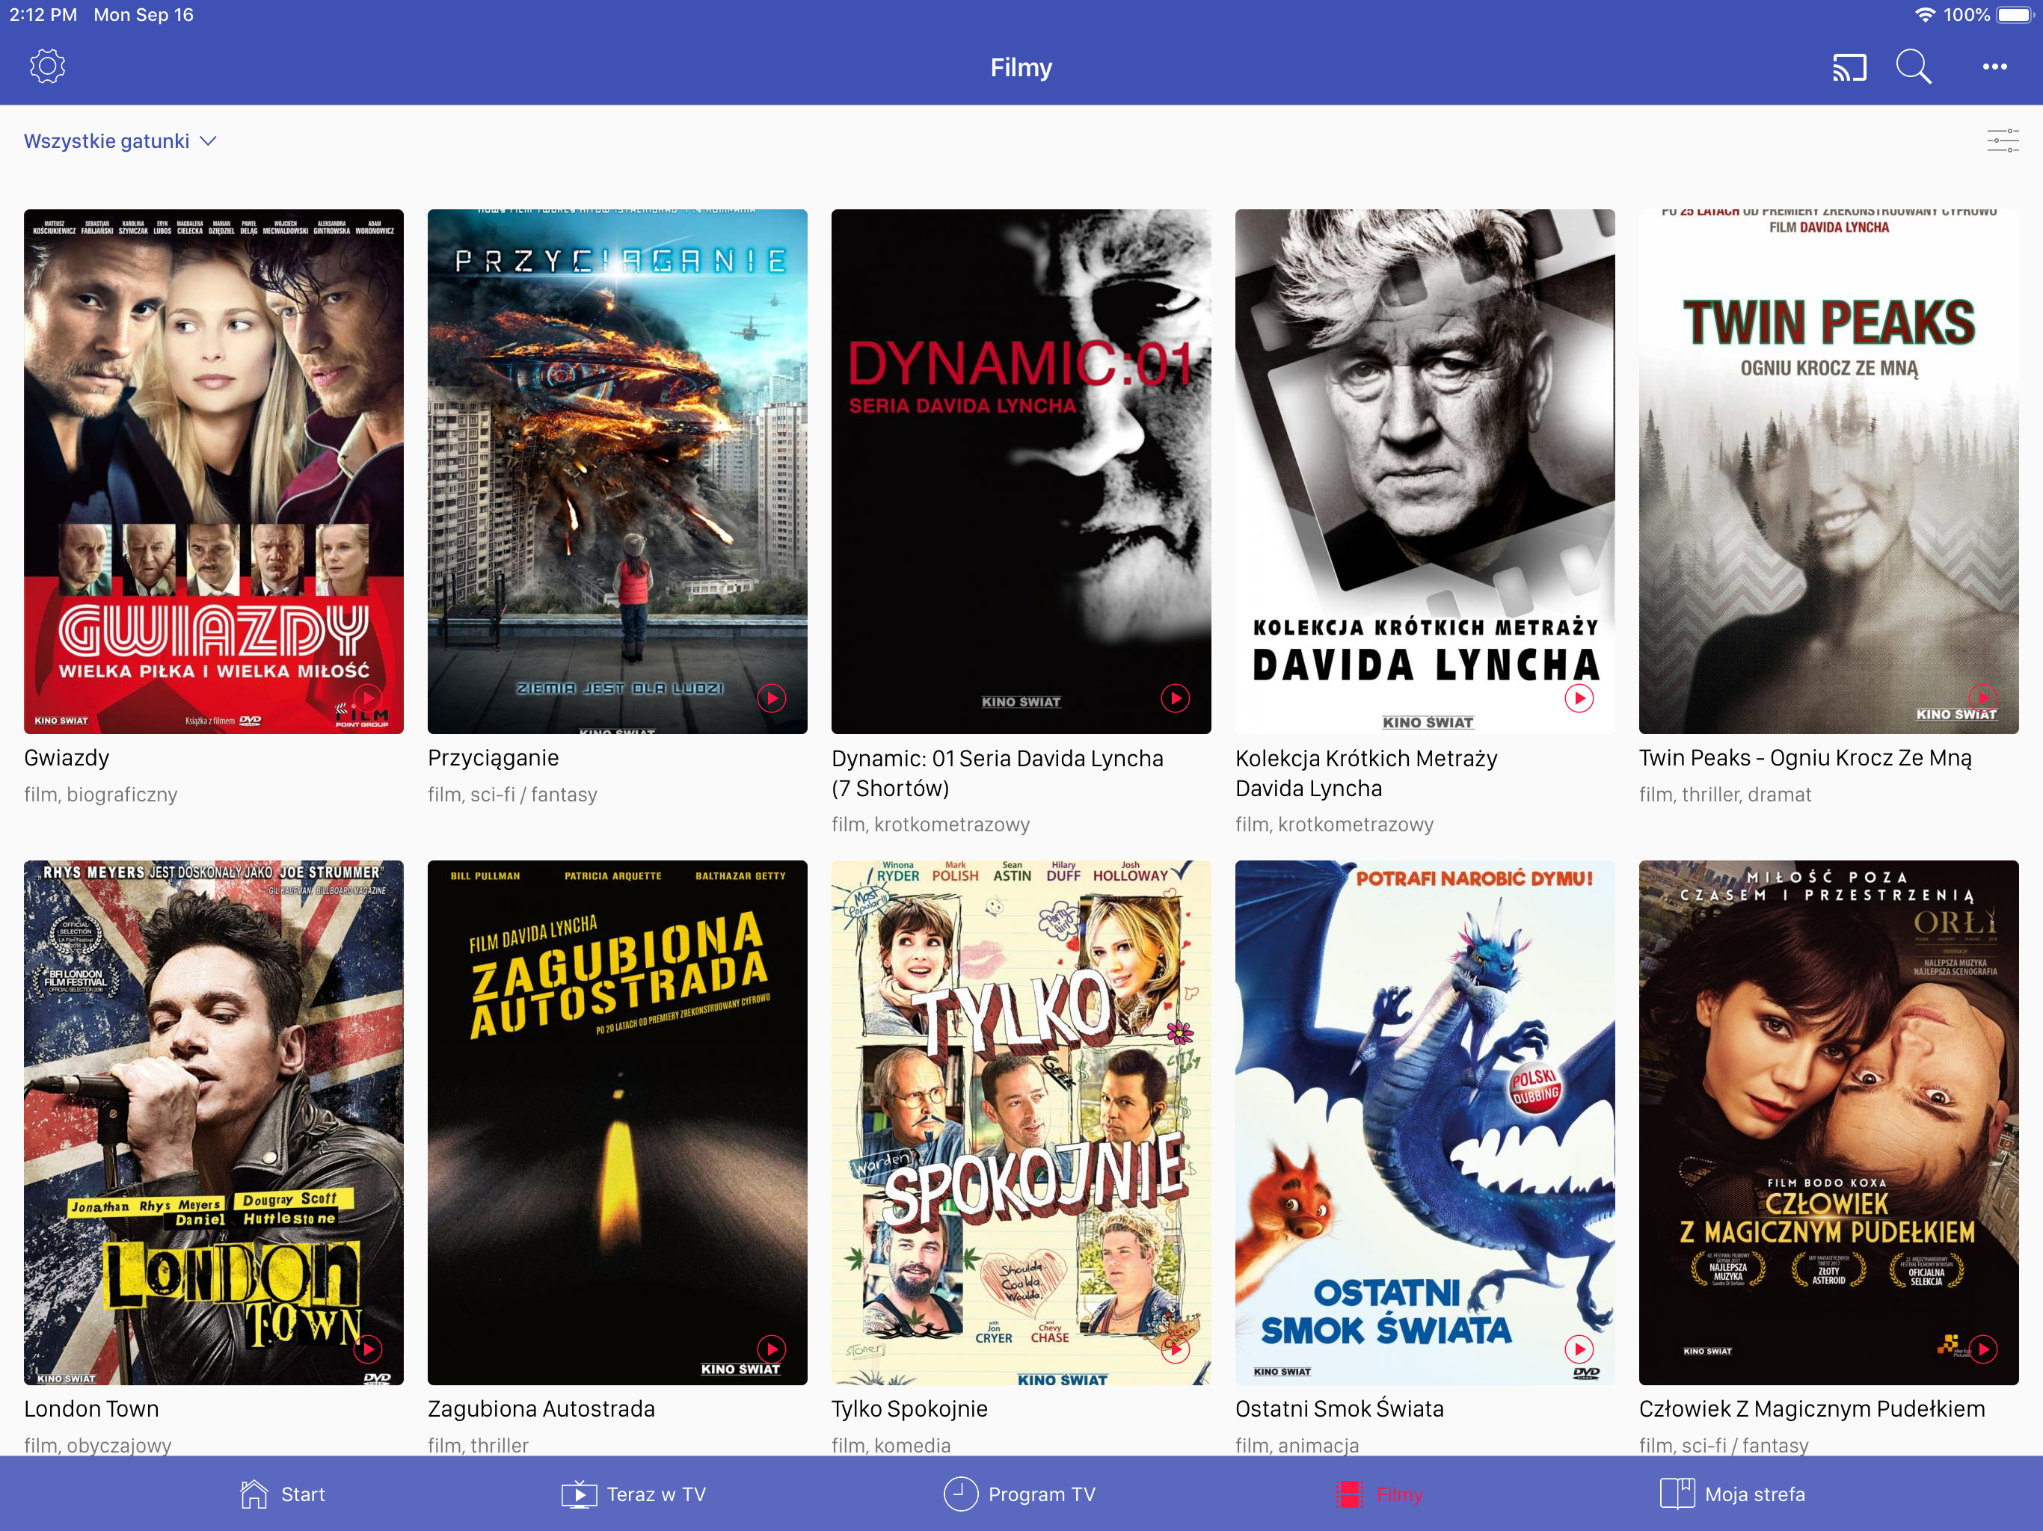Click the 'film, obyczajowy' genre label
The image size is (2043, 1531).
click(x=98, y=1445)
